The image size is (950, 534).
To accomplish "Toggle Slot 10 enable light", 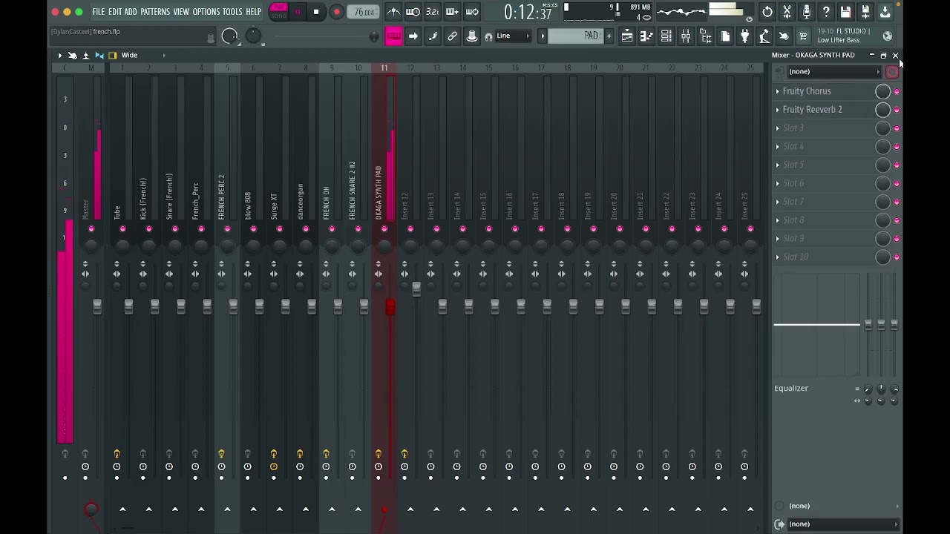I will (897, 257).
